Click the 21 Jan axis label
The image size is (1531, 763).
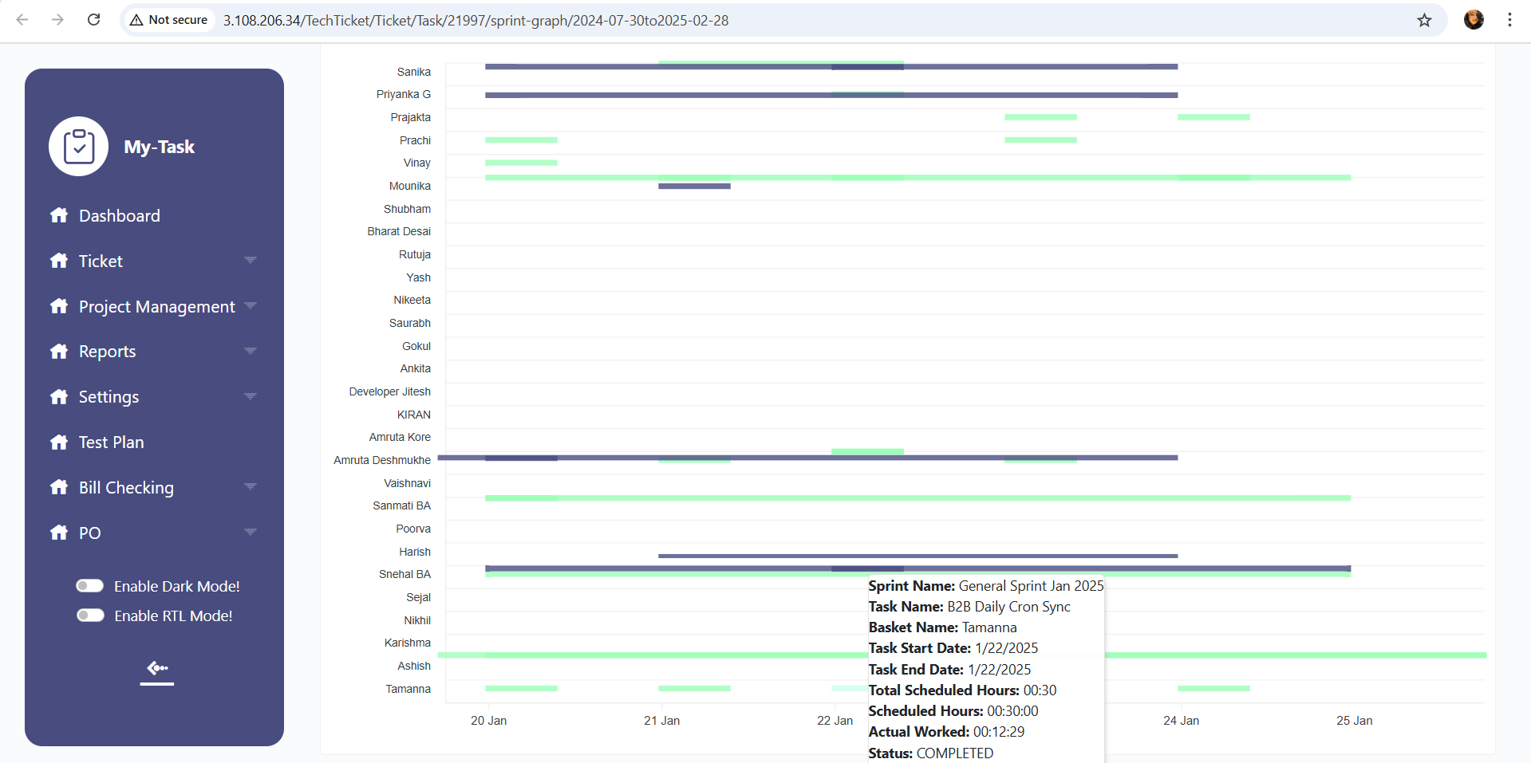[661, 721]
